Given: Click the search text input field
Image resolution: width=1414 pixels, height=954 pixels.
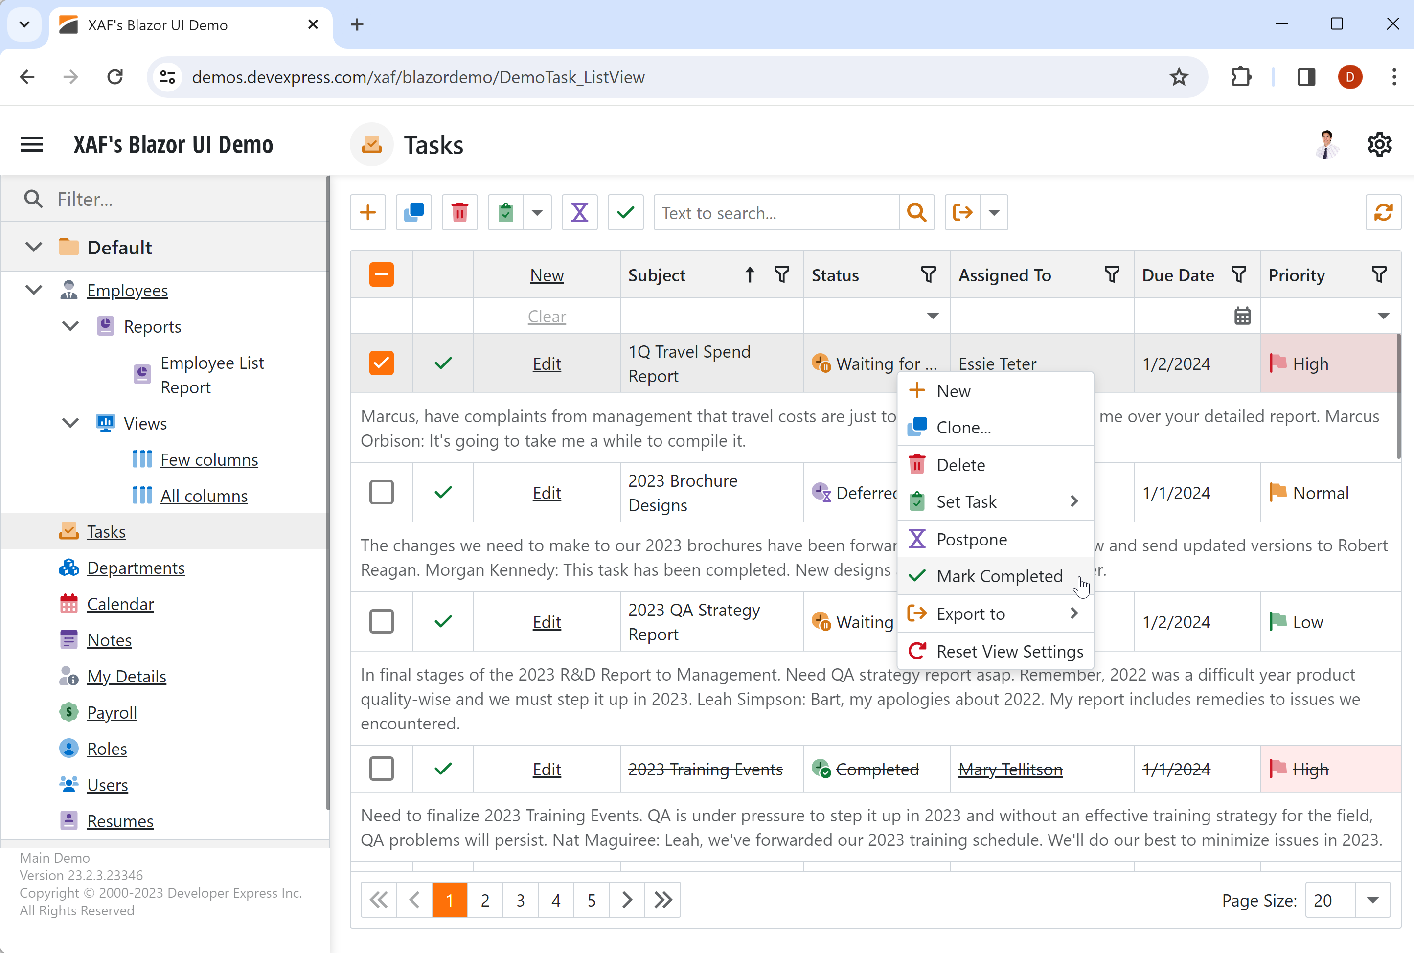Looking at the screenshot, I should coord(778,212).
